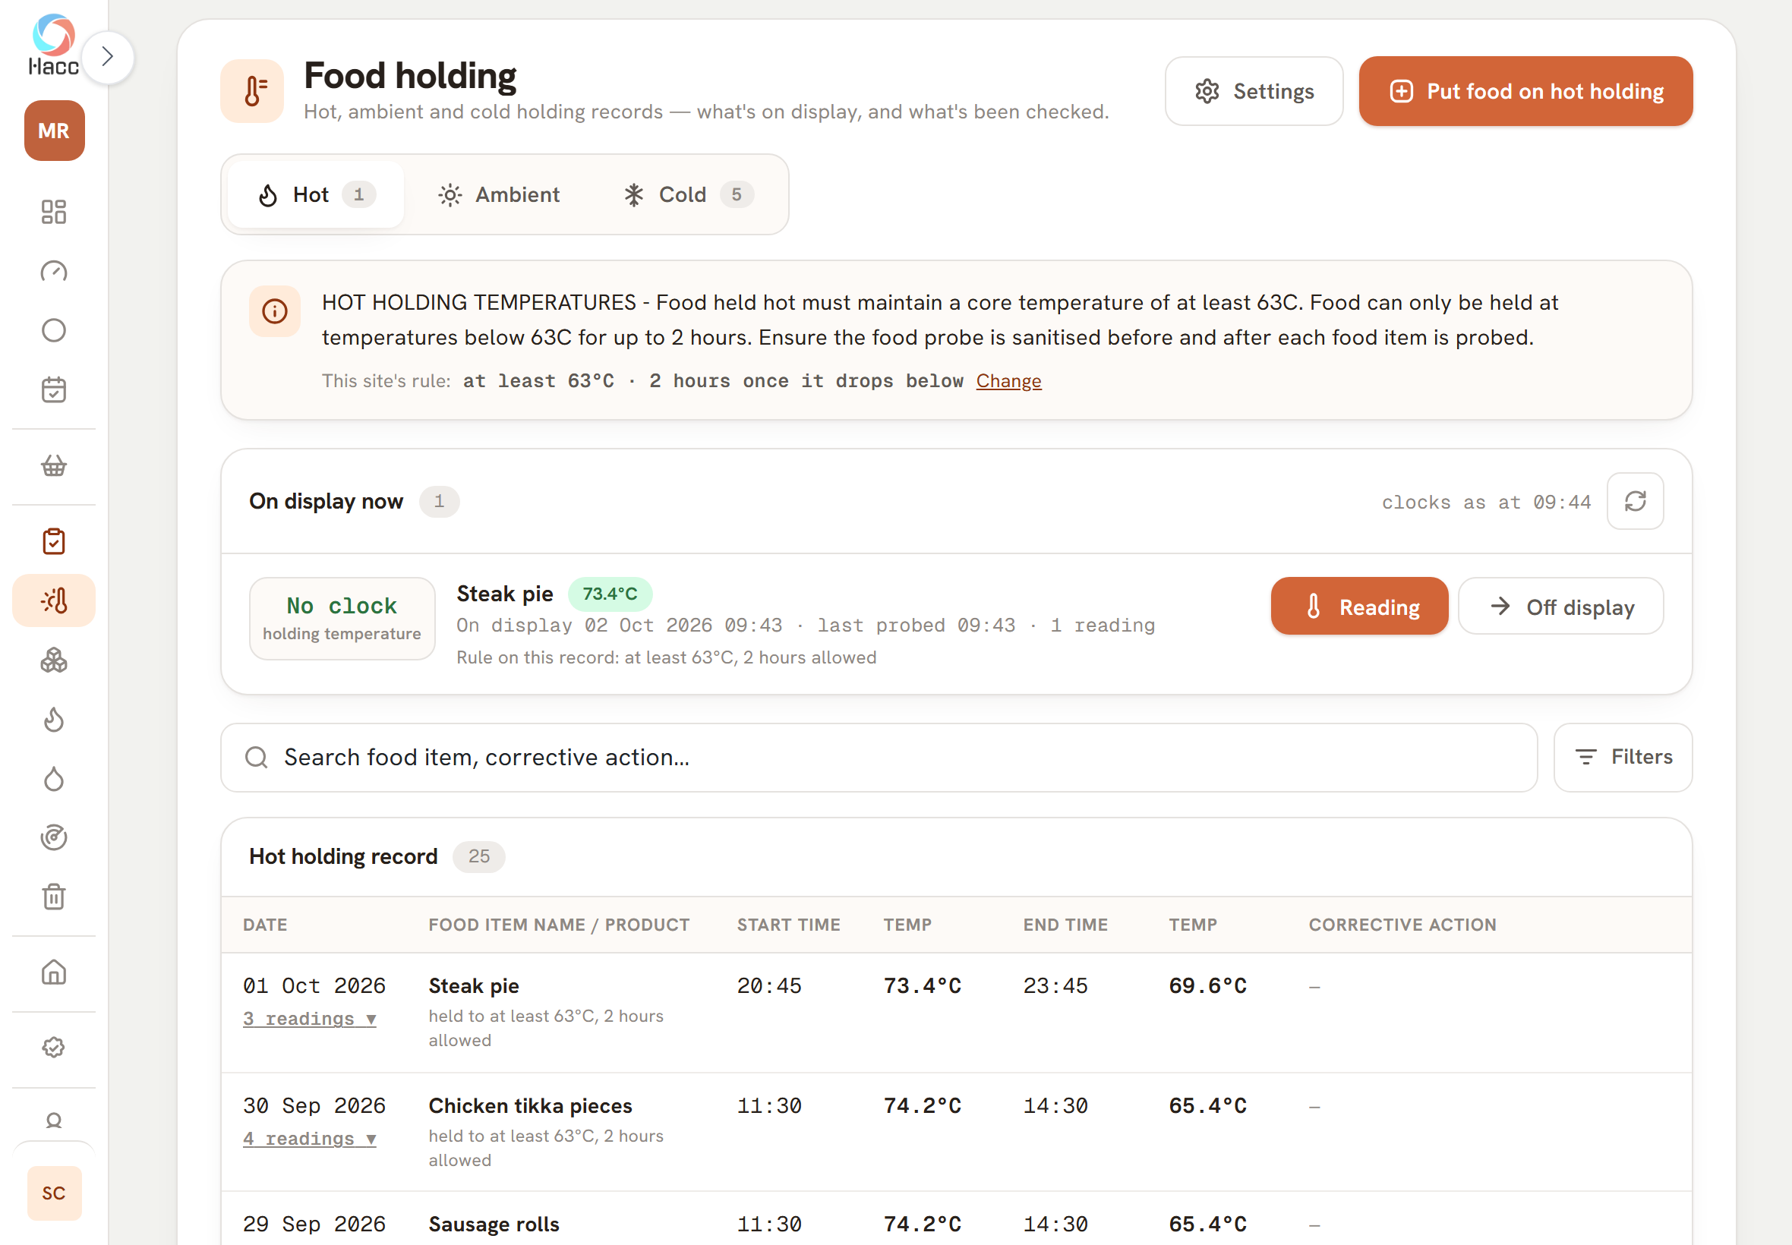Click the 69.6°C end temperature cell
This screenshot has width=1792, height=1245.
[x=1207, y=986]
